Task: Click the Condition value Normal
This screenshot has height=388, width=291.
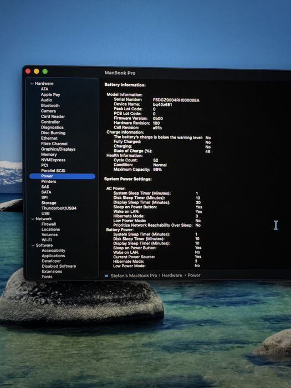Action: [160, 165]
